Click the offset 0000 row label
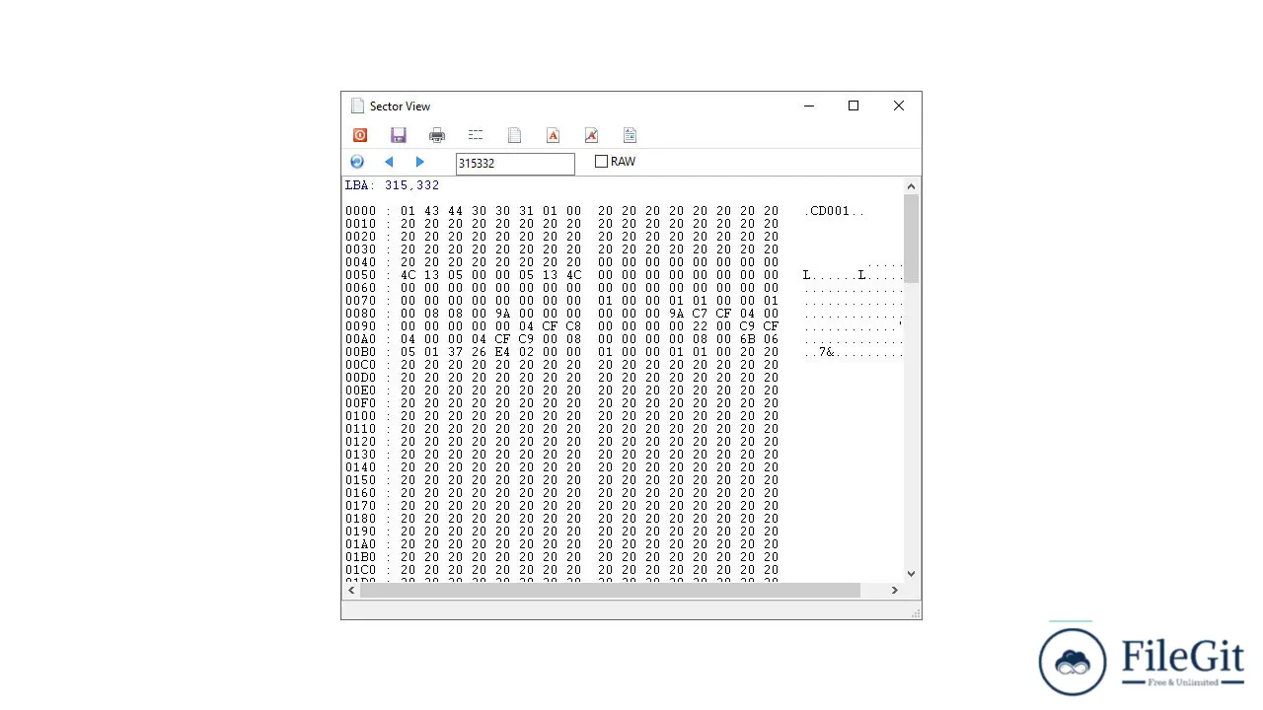 coord(360,211)
